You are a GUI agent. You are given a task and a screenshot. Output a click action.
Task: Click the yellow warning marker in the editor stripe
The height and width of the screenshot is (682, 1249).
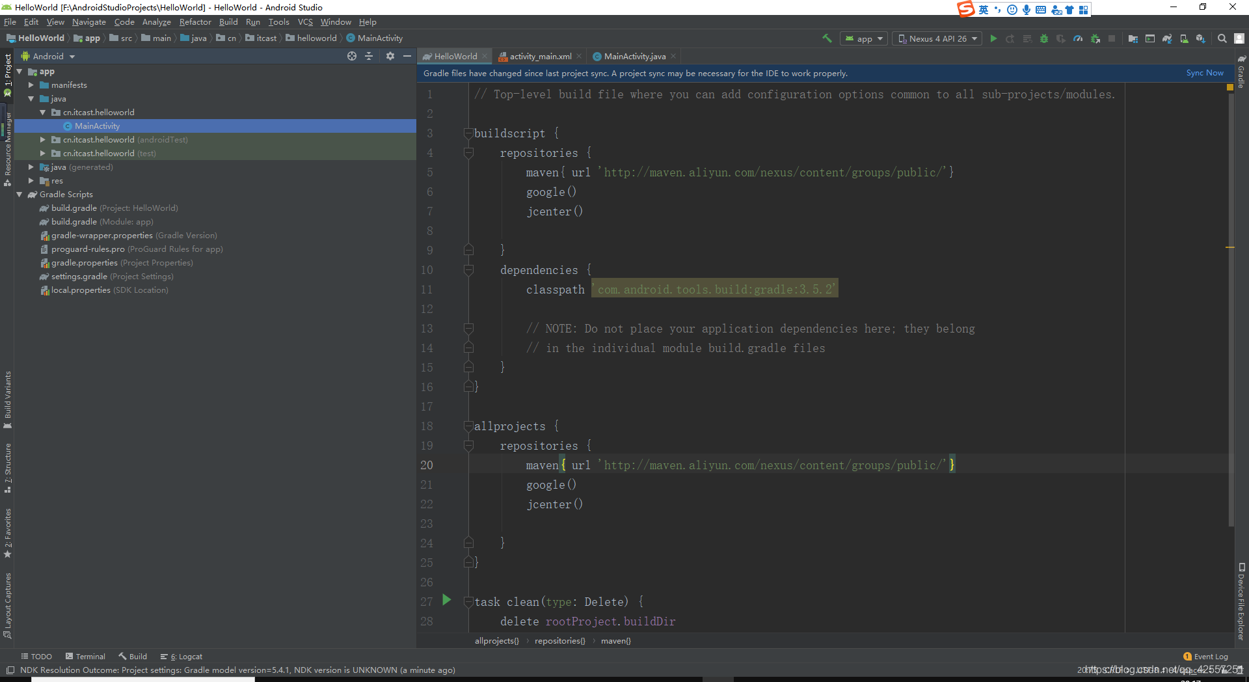pos(1229,247)
